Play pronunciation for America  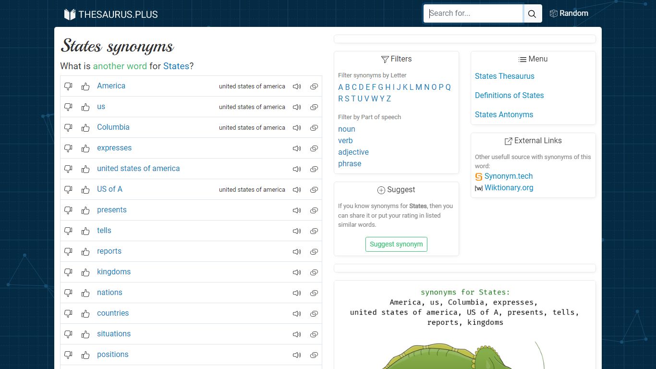(x=297, y=86)
